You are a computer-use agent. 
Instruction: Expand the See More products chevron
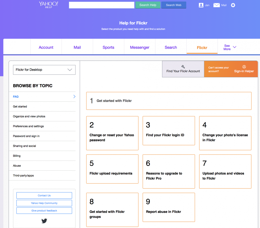tap(235, 47)
